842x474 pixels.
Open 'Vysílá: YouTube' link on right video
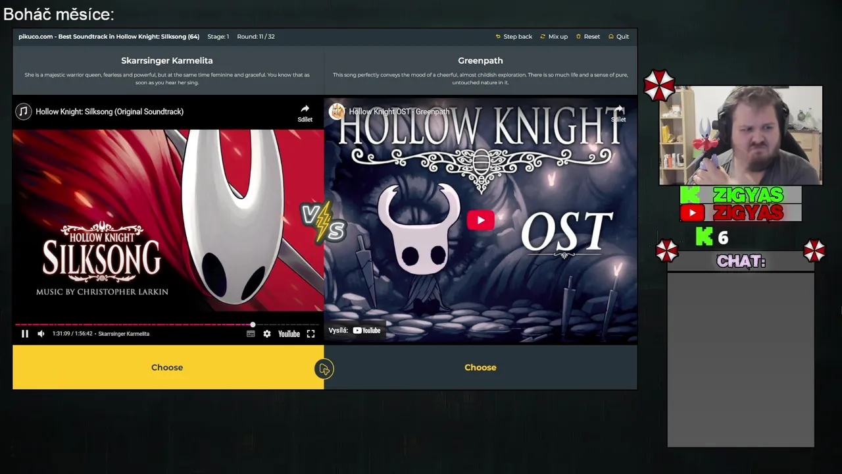[x=355, y=330]
